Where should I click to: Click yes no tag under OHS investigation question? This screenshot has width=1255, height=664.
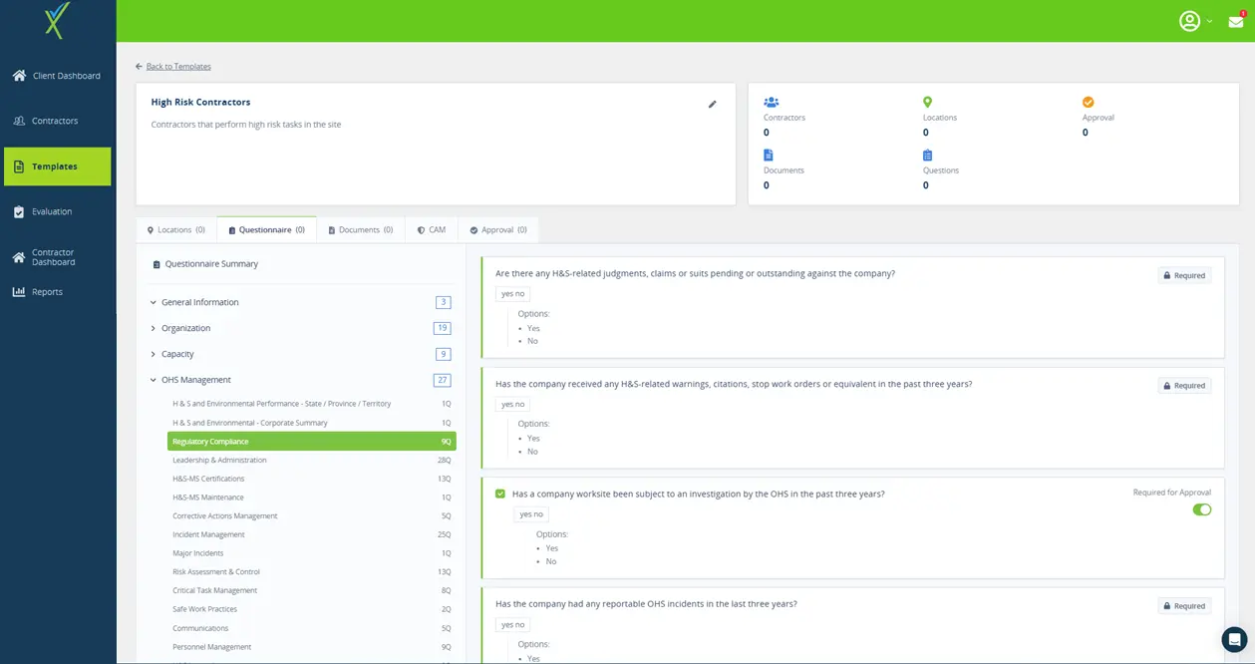[x=531, y=514]
